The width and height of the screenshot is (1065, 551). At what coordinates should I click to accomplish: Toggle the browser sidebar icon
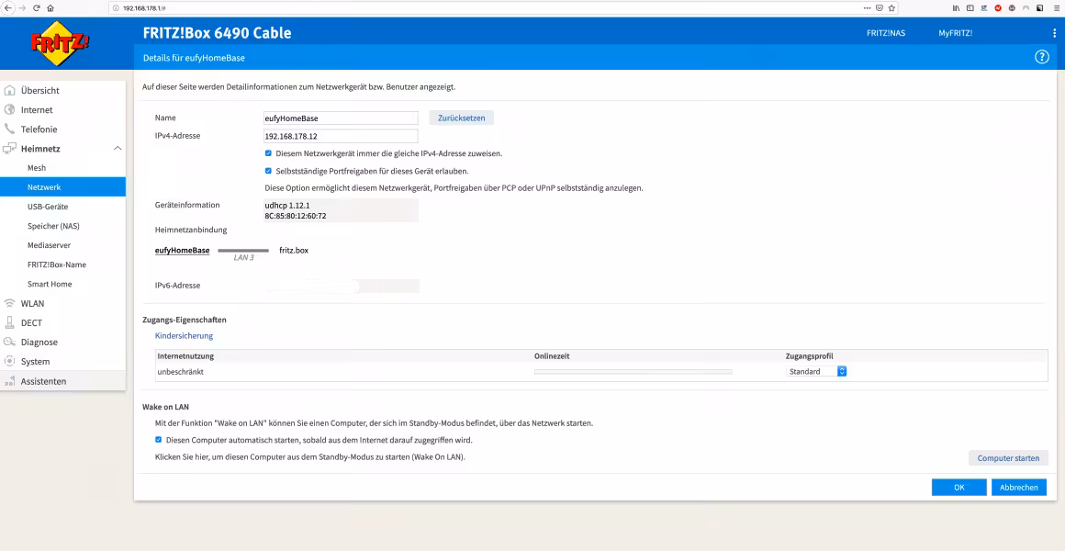[970, 8]
